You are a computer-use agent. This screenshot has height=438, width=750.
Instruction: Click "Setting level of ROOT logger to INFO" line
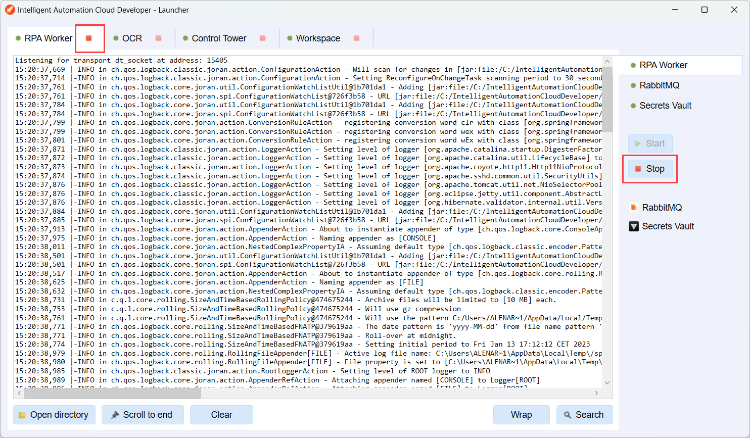[x=253, y=371]
